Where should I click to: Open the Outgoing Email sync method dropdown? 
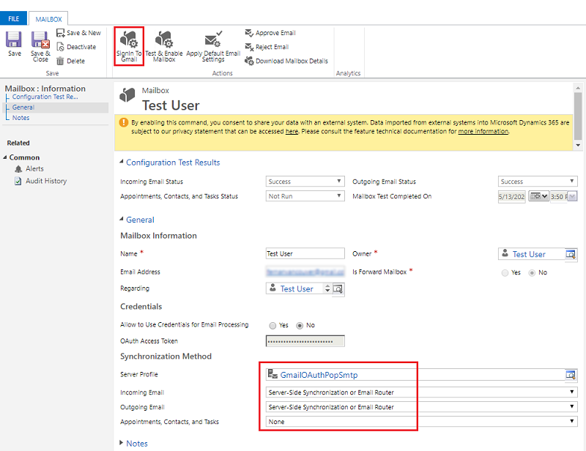(x=422, y=407)
